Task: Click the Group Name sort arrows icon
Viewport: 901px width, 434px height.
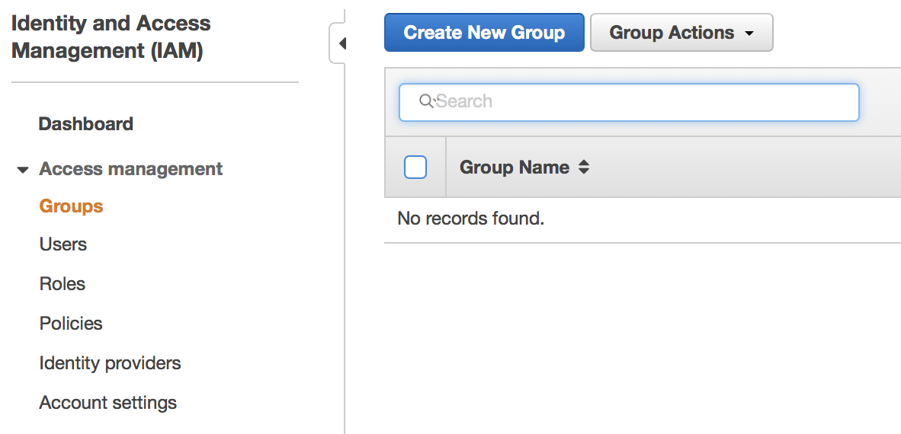Action: point(584,168)
